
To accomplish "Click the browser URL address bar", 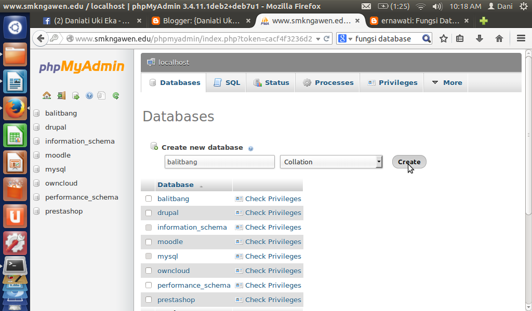I will 193,39.
